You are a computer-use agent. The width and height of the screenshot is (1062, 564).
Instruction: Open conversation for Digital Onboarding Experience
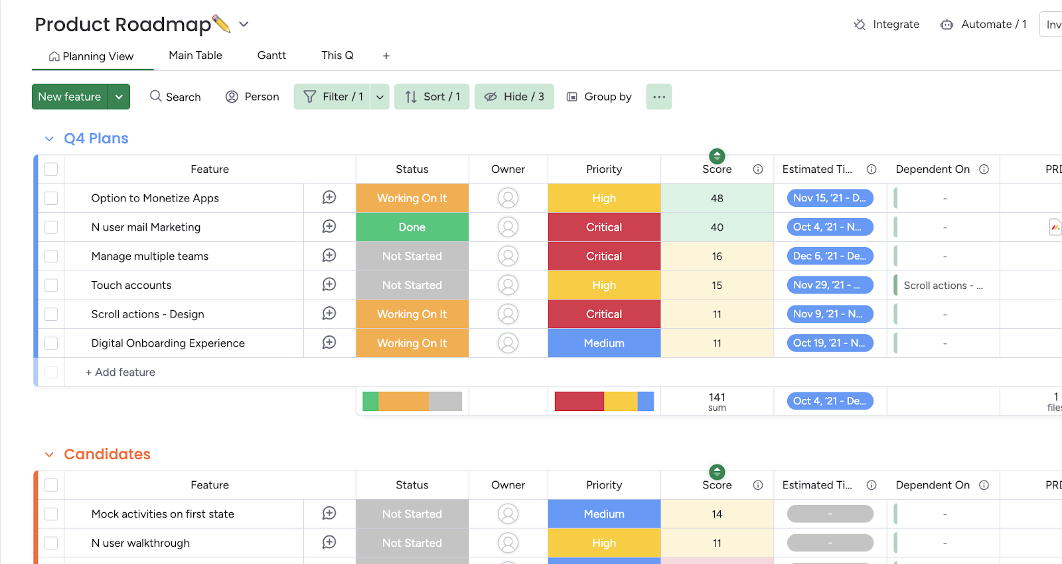(329, 343)
